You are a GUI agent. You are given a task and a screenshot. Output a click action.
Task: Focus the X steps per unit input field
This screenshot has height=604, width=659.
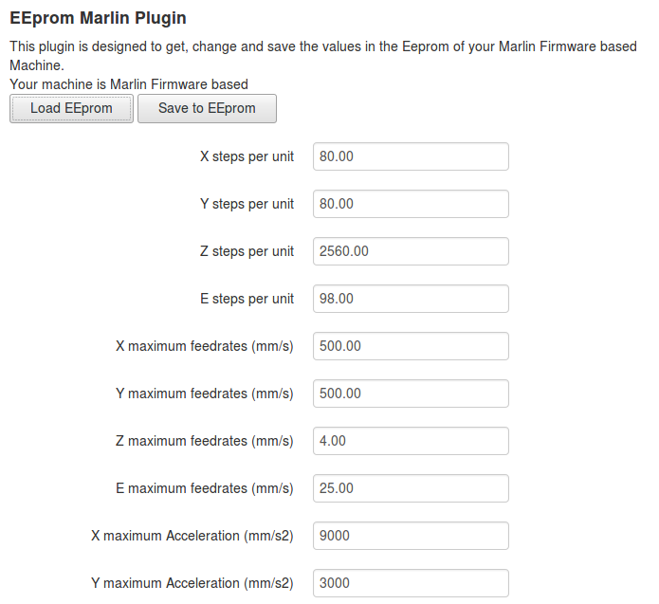[x=410, y=156]
